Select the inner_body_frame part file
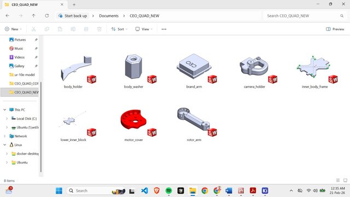This screenshot has width=350, height=197. (x=315, y=72)
